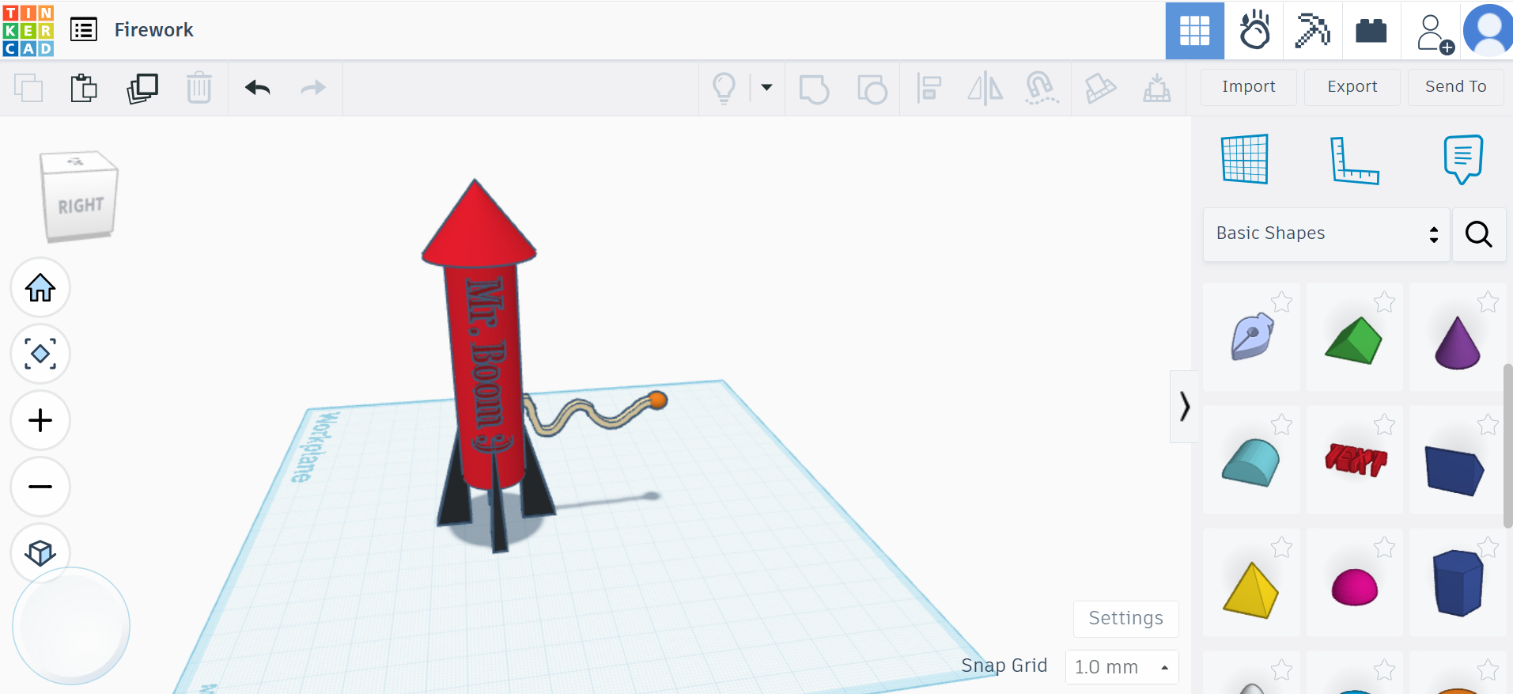This screenshot has width=1513, height=694.
Task: Click the Home view button
Action: point(40,287)
